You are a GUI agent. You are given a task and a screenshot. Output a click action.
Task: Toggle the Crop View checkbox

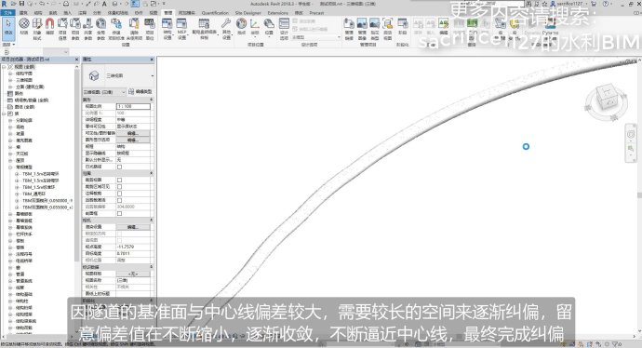click(x=119, y=180)
